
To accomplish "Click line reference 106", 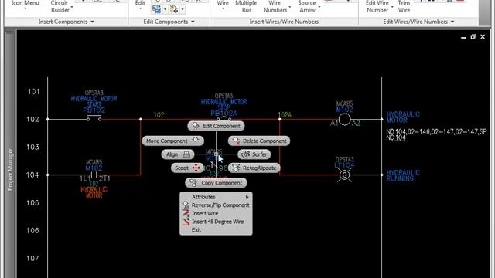I will [x=32, y=230].
